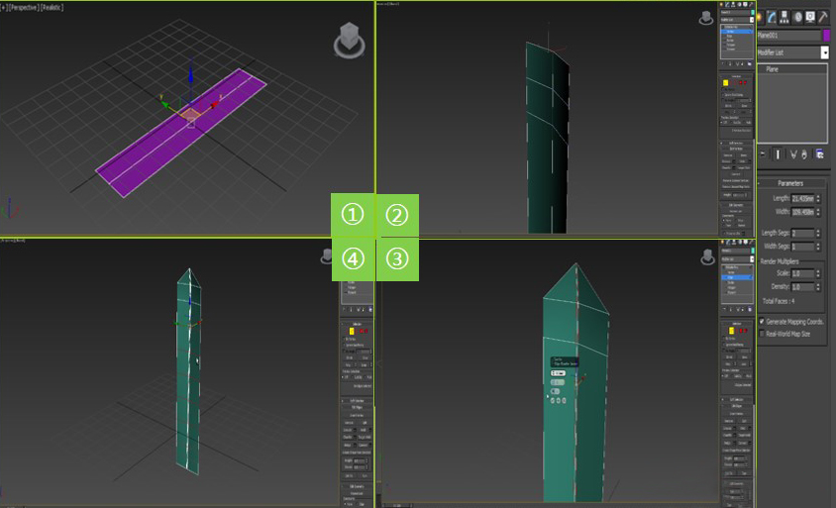Screen dimensions: 836x508
Task: Collapse Edit Geometry rollout in bottom-left small panel
Action: click(357, 486)
